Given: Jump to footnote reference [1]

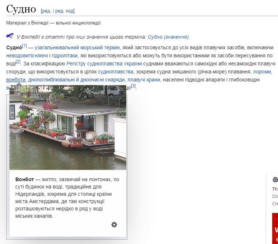Looking at the screenshot, I should point(24,46).
